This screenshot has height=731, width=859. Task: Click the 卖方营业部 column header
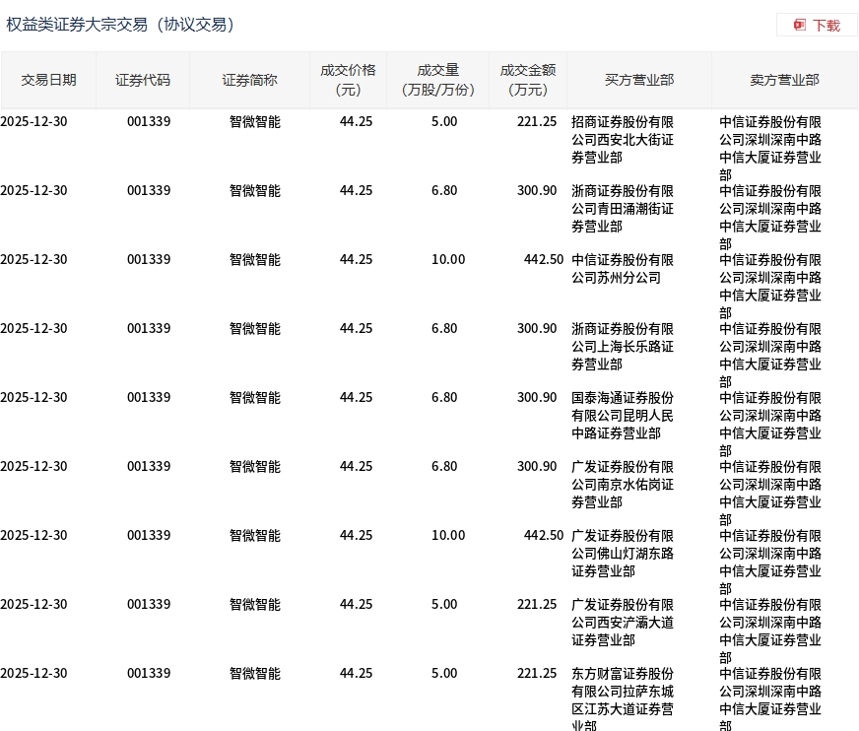coord(783,80)
